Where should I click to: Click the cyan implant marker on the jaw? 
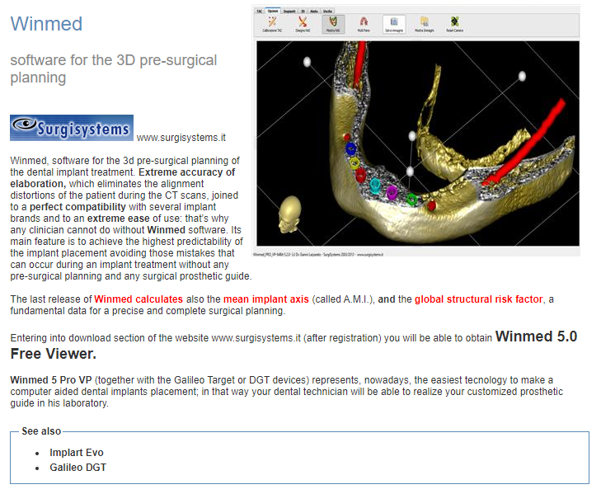(x=375, y=186)
